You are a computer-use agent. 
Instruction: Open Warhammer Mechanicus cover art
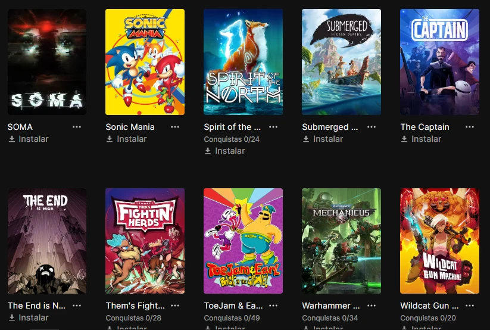coord(341,241)
